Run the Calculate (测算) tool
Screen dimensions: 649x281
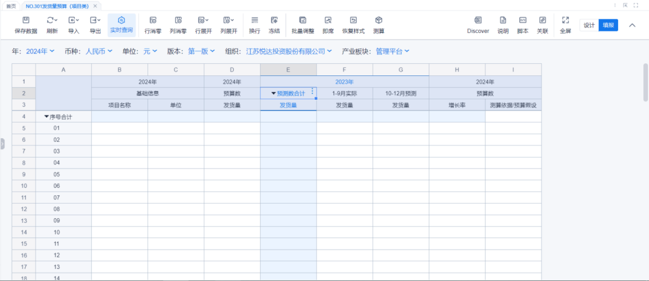click(379, 21)
